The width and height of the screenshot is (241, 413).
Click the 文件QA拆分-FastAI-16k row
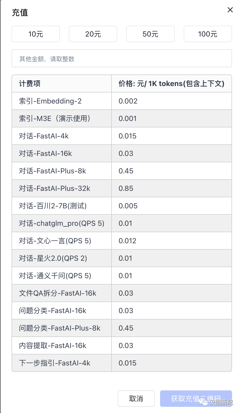click(58, 293)
